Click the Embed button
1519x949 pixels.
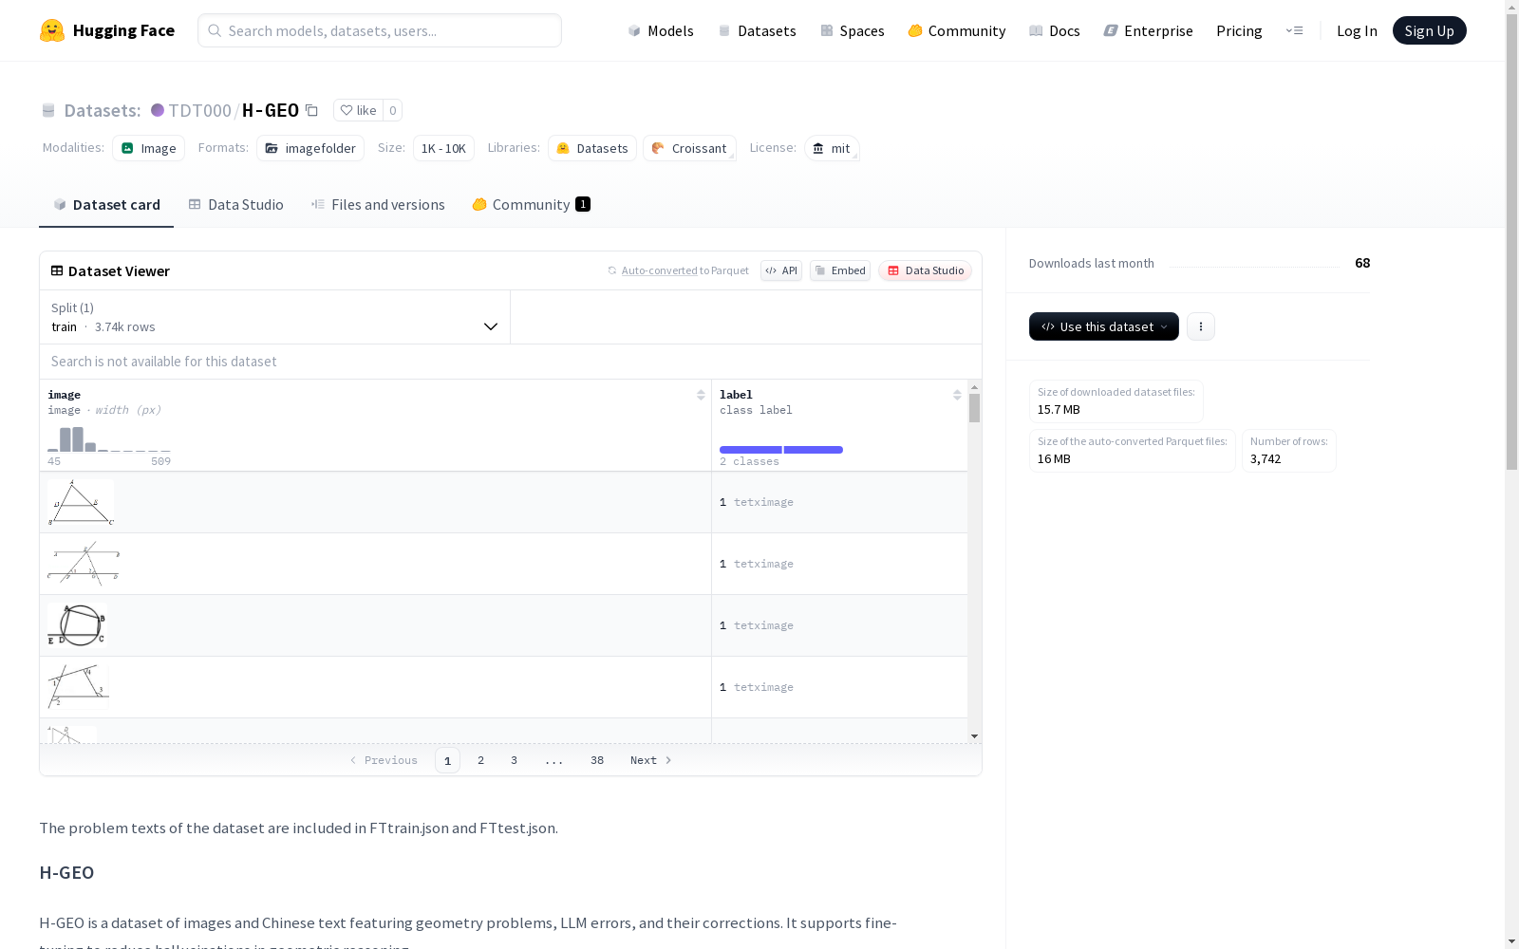tap(840, 270)
